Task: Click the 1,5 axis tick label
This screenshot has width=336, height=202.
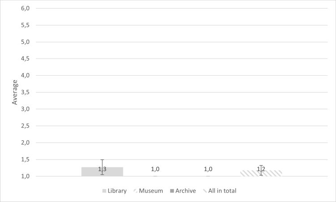Action: click(x=25, y=159)
